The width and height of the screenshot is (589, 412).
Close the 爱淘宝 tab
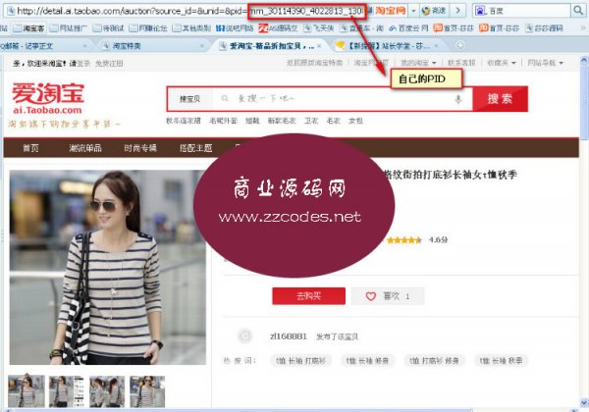point(319,46)
